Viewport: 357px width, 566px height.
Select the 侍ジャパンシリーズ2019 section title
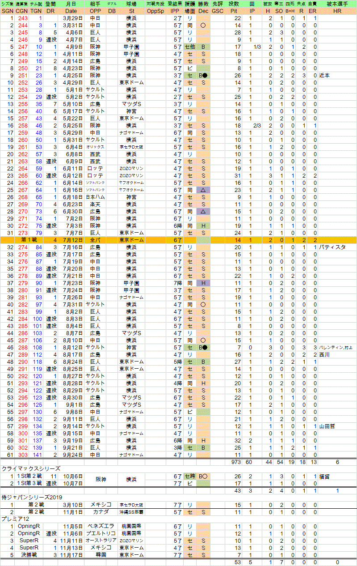(x=31, y=497)
